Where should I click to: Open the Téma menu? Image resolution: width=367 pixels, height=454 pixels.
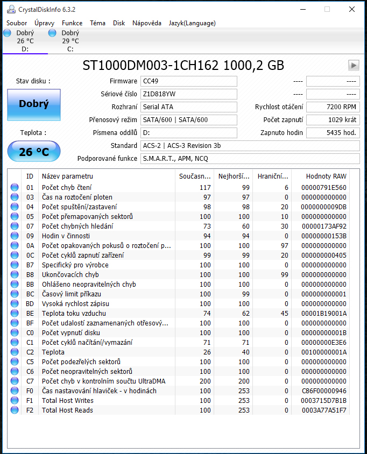pyautogui.click(x=97, y=23)
